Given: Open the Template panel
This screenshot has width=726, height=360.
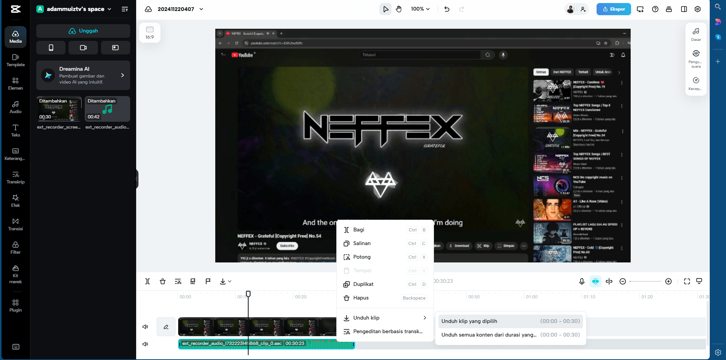Looking at the screenshot, I should pos(16,60).
